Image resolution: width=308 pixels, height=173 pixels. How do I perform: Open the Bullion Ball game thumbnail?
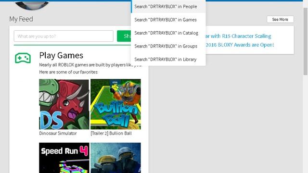[115, 104]
